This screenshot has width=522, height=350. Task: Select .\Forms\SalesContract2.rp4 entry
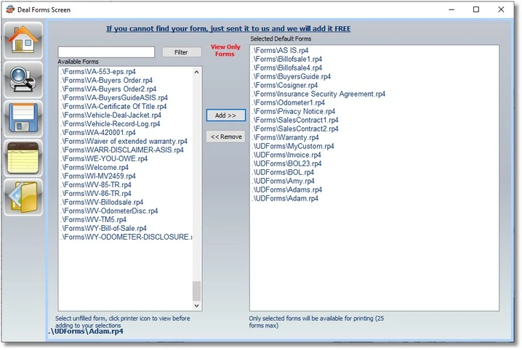tap(295, 129)
